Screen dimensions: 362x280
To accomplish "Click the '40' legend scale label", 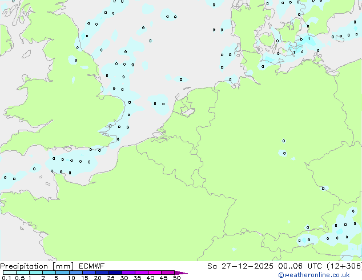I will (150, 278).
